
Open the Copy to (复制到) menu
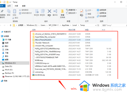[x=42, y=13]
